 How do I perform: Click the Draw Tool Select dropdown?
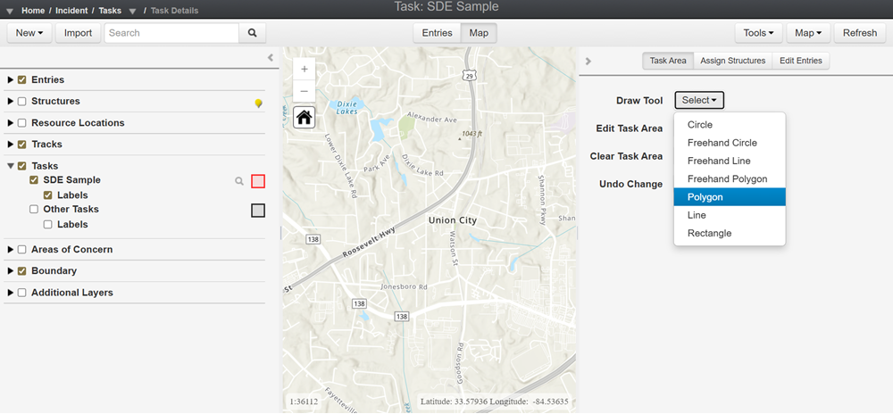699,100
